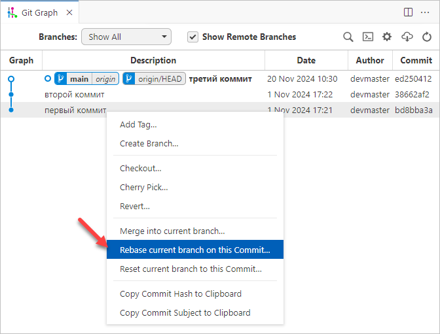440x334 pixels.
Task: Select 'Rebase current branch on this Commit...'
Action: tap(194, 250)
